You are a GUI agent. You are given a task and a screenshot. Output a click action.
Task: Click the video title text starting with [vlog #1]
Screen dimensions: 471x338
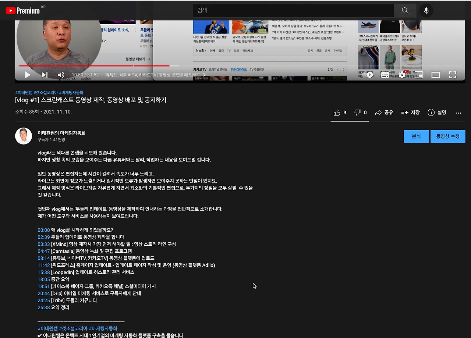(91, 100)
